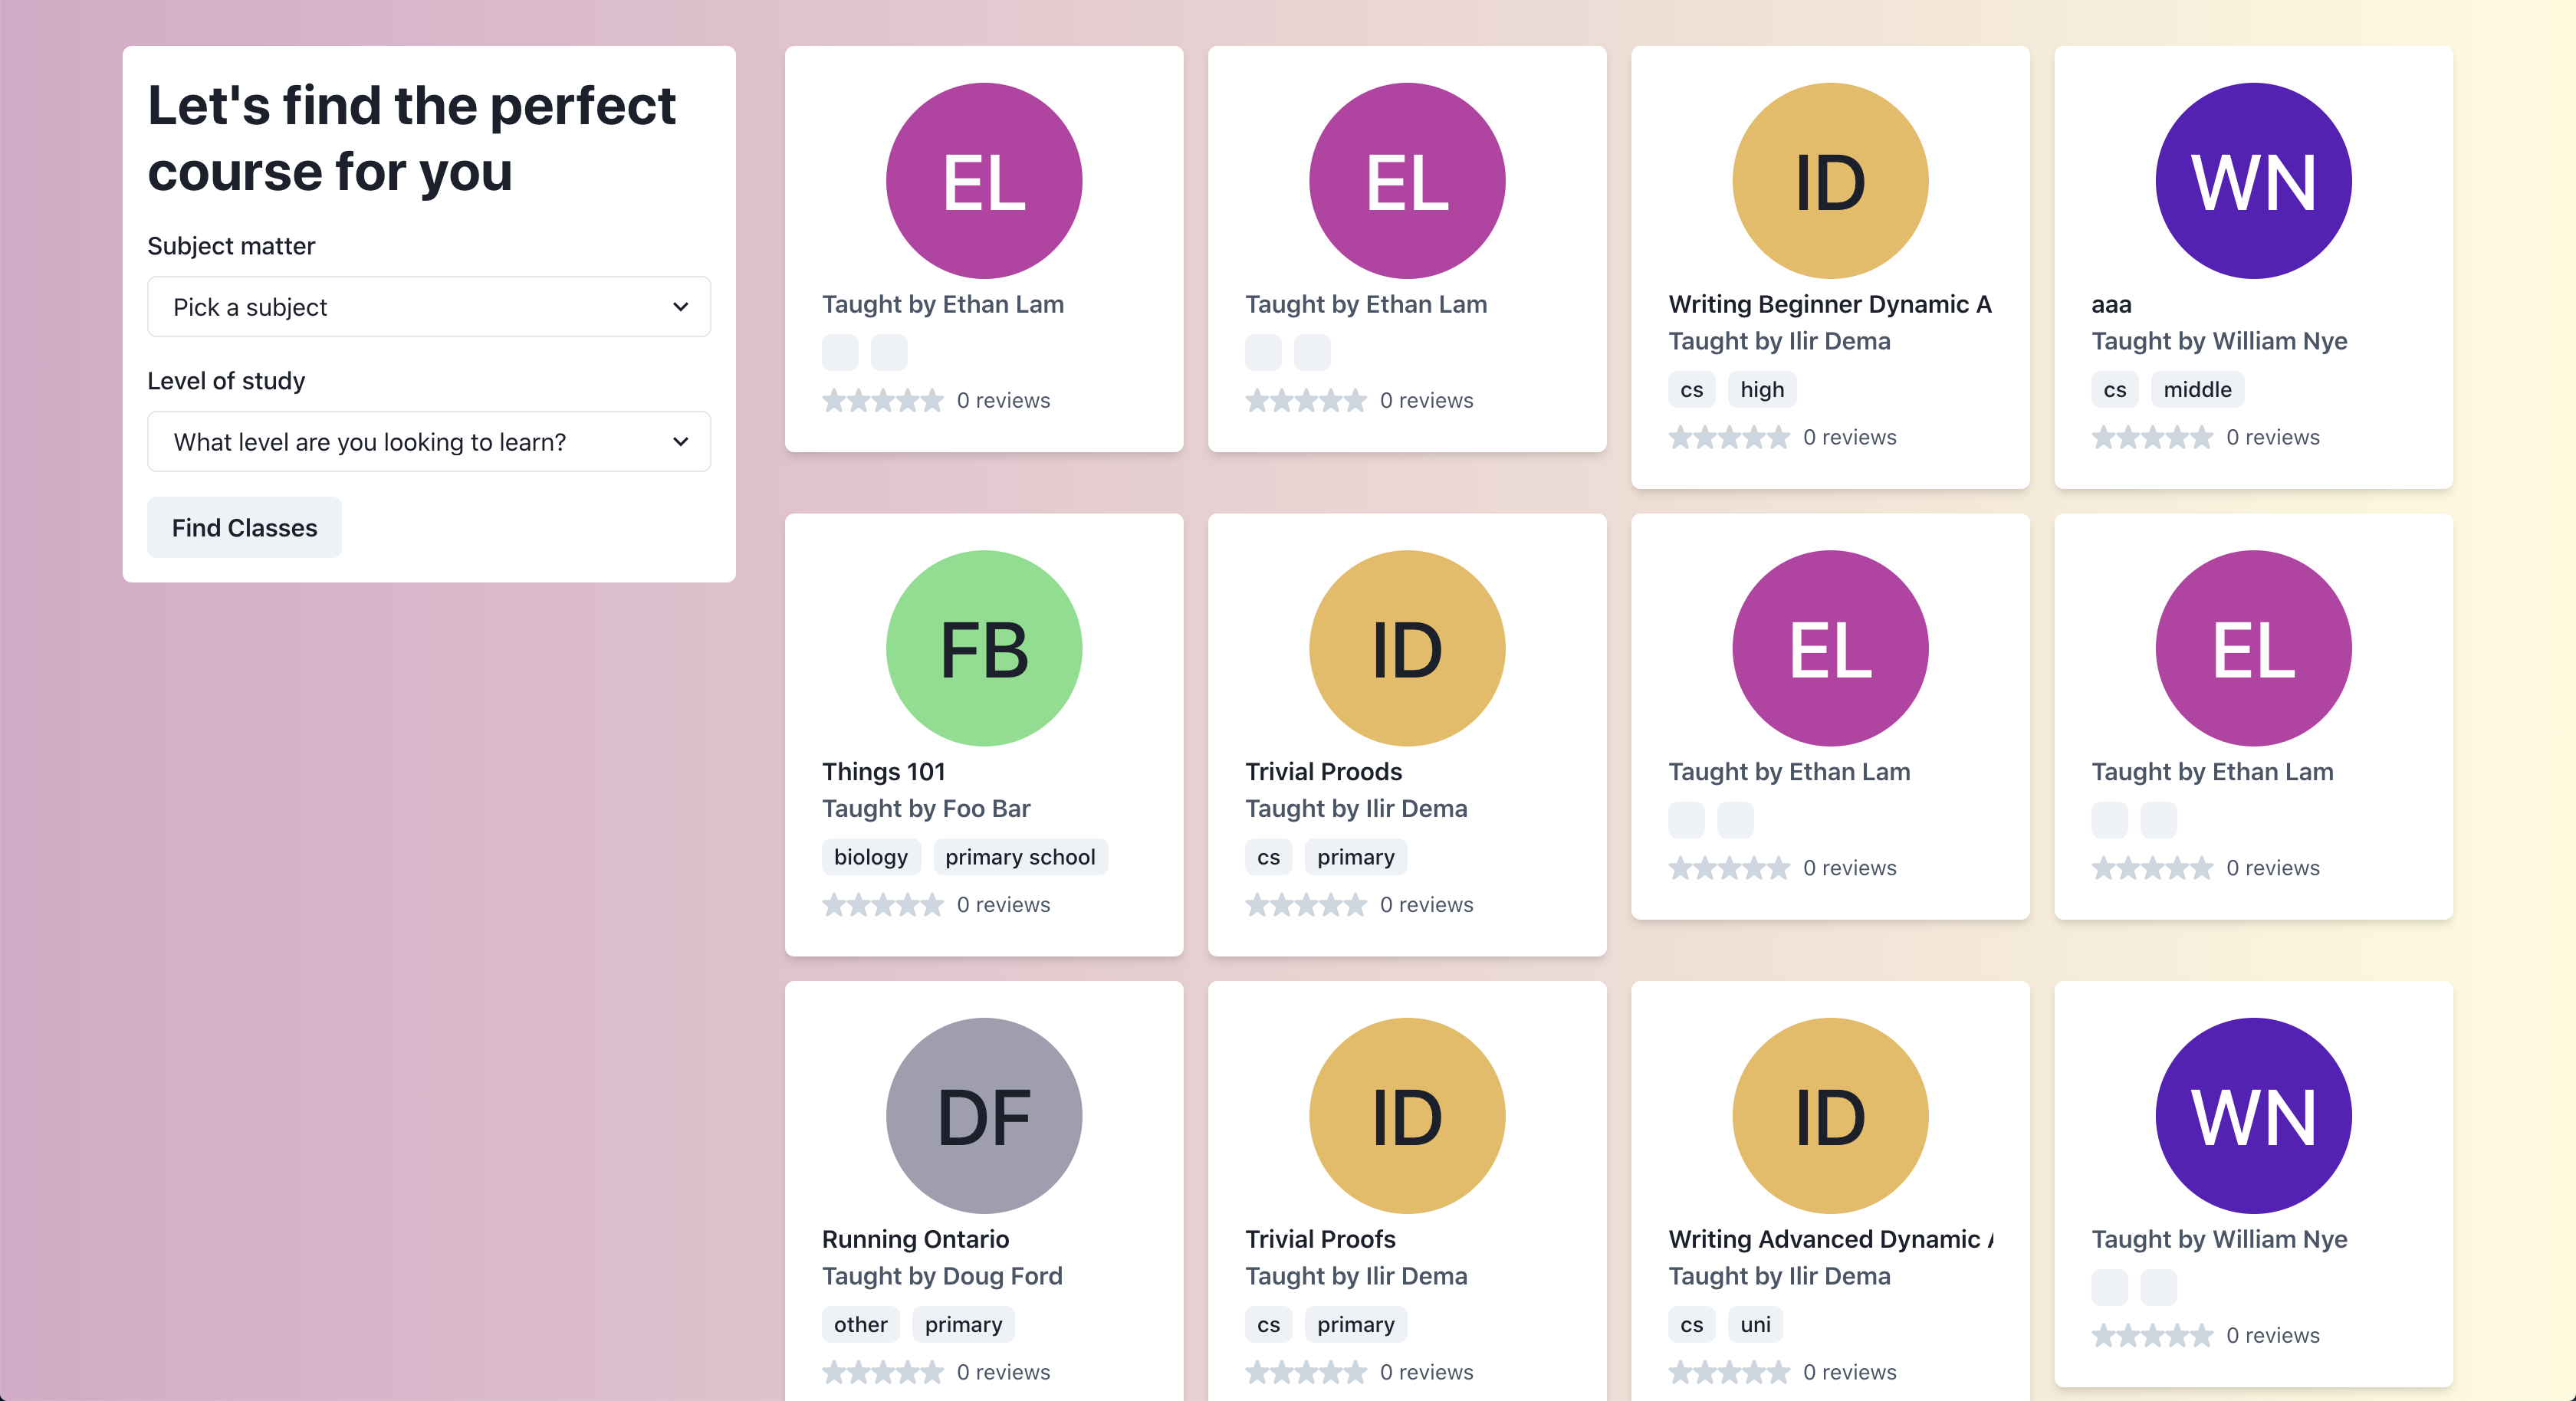Screen dimensions: 2576x1401
Task: Click the primary school tag
Action: (x=1020, y=857)
